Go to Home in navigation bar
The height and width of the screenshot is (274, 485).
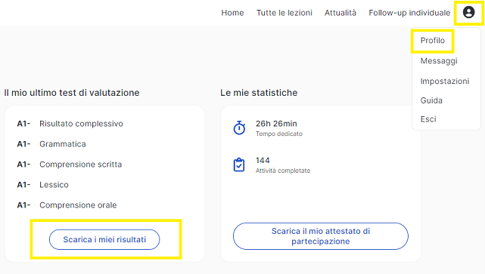coord(232,13)
